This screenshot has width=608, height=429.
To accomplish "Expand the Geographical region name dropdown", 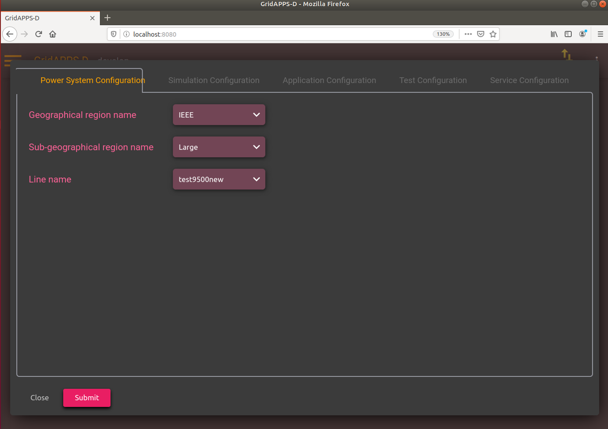I will [219, 115].
